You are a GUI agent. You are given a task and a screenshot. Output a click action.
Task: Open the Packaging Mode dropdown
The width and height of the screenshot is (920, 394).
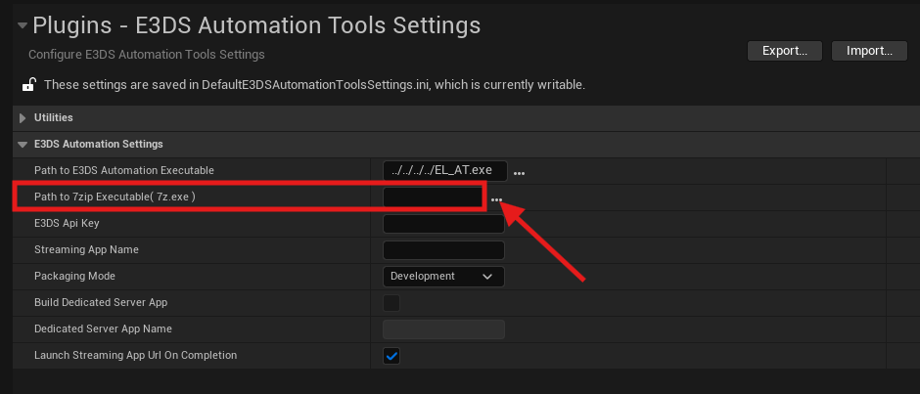pos(443,277)
